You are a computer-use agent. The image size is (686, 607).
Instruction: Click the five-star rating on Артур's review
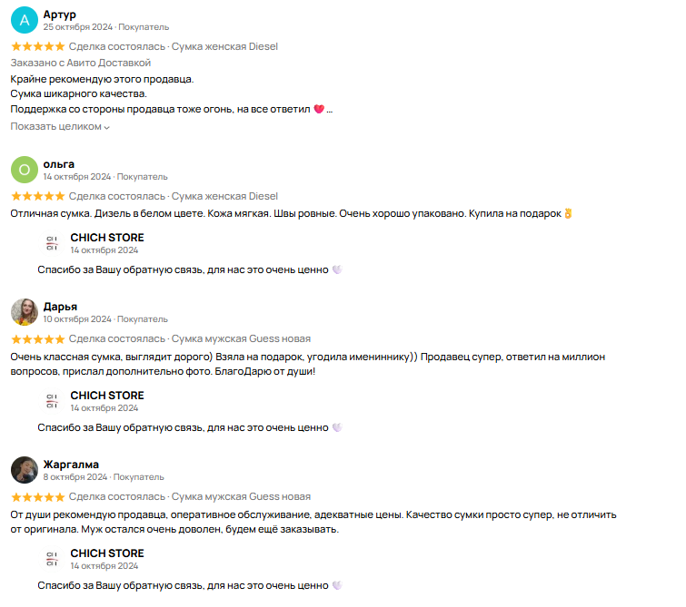click(37, 46)
